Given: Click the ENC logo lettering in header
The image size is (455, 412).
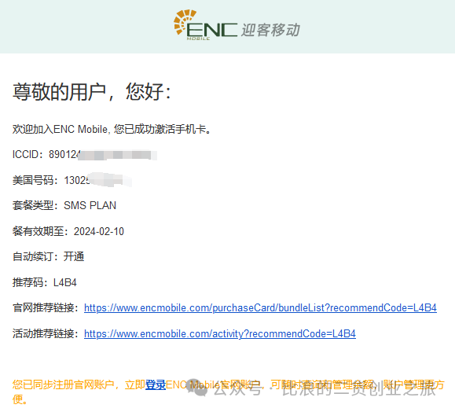Looking at the screenshot, I should (x=211, y=29).
